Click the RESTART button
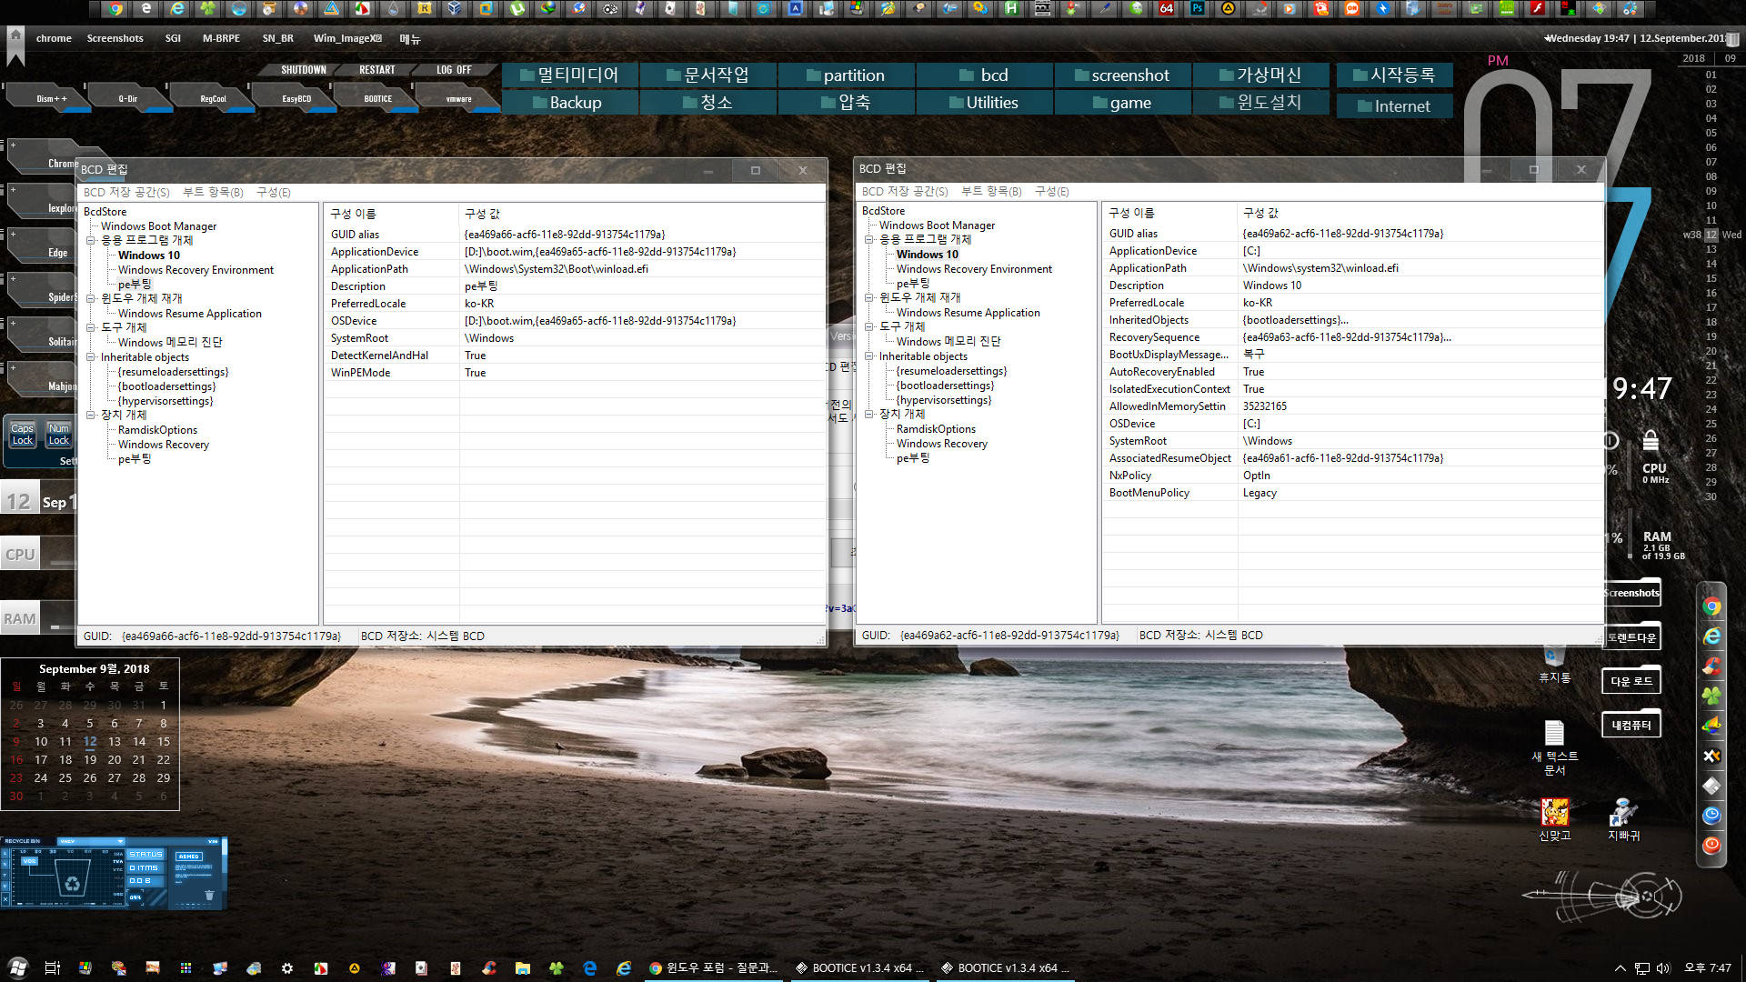 (376, 70)
